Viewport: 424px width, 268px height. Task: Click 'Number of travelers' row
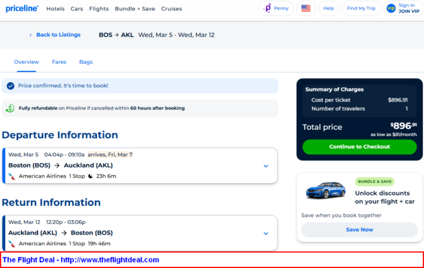[359, 109]
